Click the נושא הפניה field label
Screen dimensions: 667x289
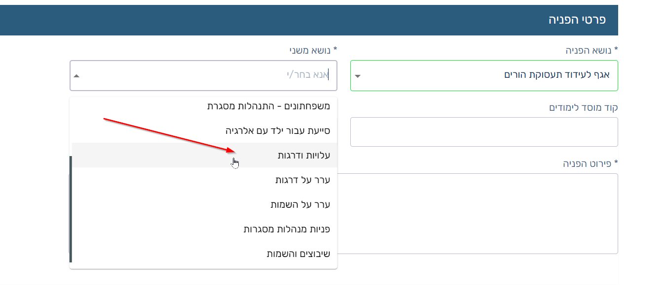pos(591,50)
